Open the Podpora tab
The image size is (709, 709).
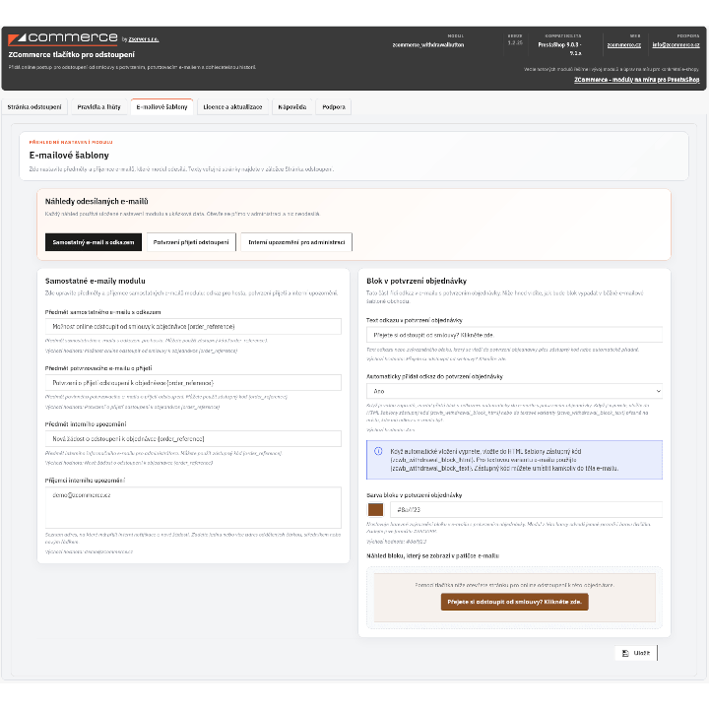coord(334,107)
